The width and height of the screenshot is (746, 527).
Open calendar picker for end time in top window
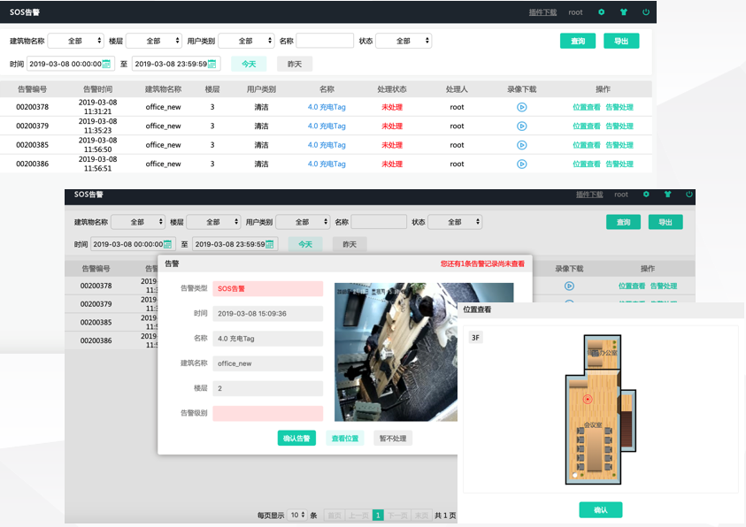pyautogui.click(x=212, y=64)
